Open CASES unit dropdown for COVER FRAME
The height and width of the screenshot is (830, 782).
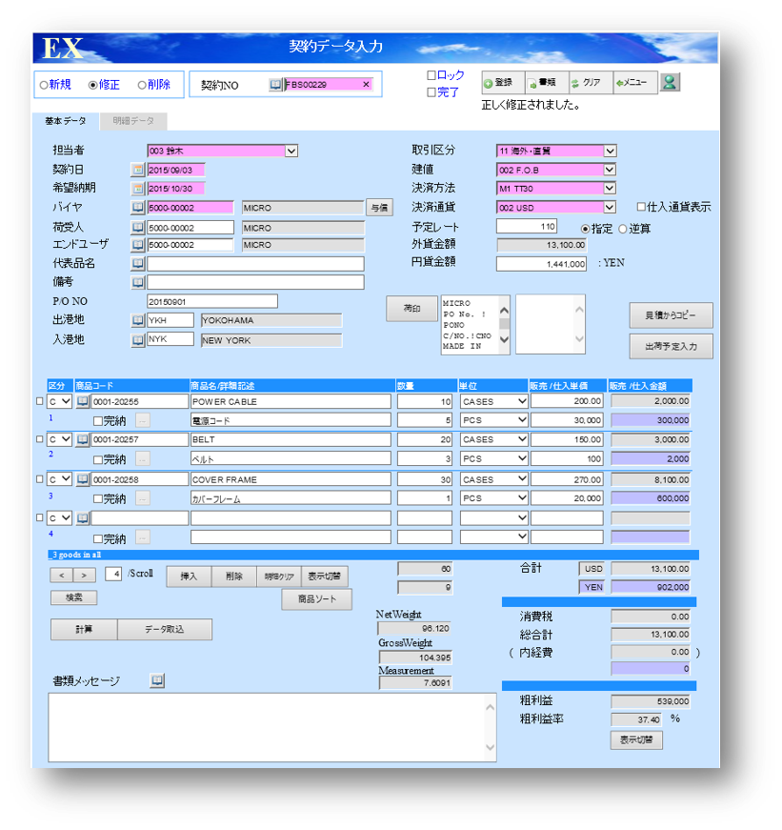pos(522,479)
